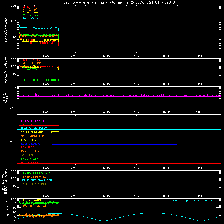Select the BAD_PACKETS flag label
Image resolution: width=224 pixels, height=224 pixels.
point(31,162)
